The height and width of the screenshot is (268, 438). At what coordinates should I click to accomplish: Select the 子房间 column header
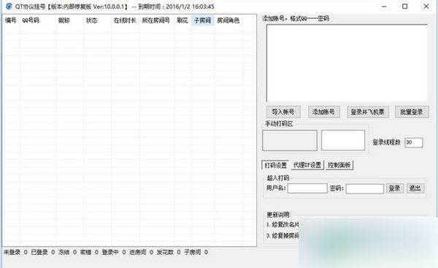[203, 20]
